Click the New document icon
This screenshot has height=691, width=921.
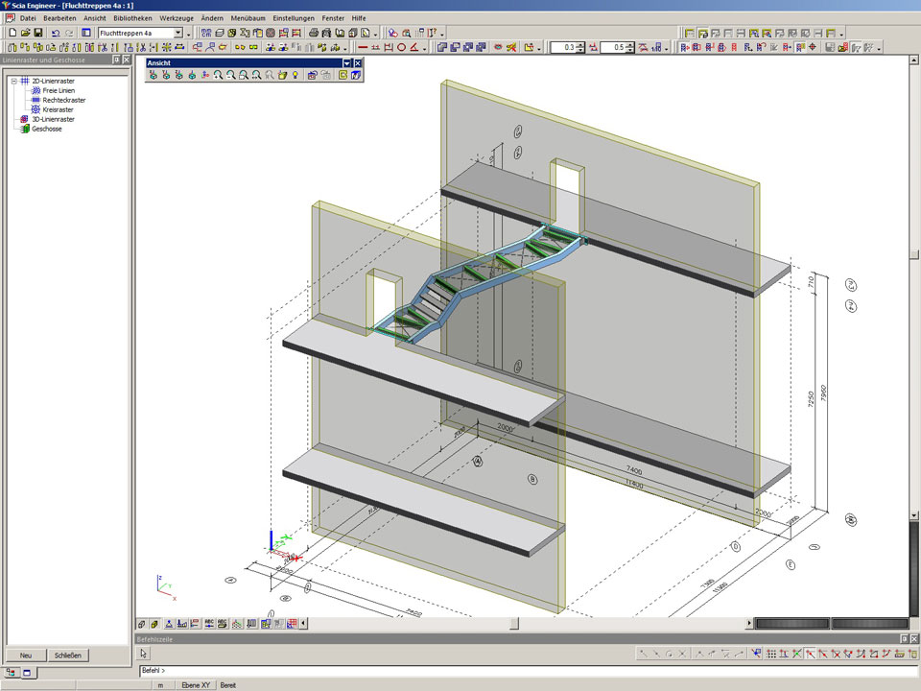12,33
